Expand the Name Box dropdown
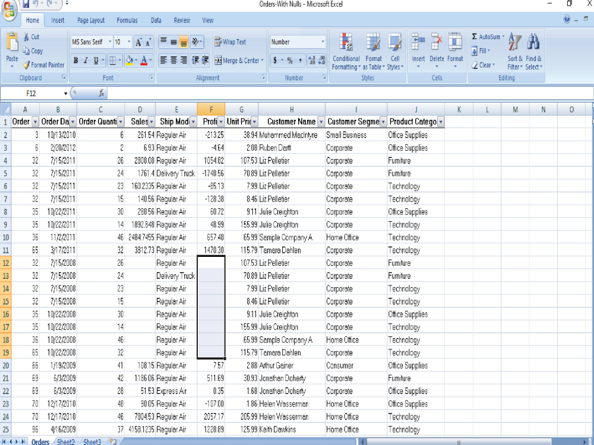594x445 pixels. click(65, 94)
